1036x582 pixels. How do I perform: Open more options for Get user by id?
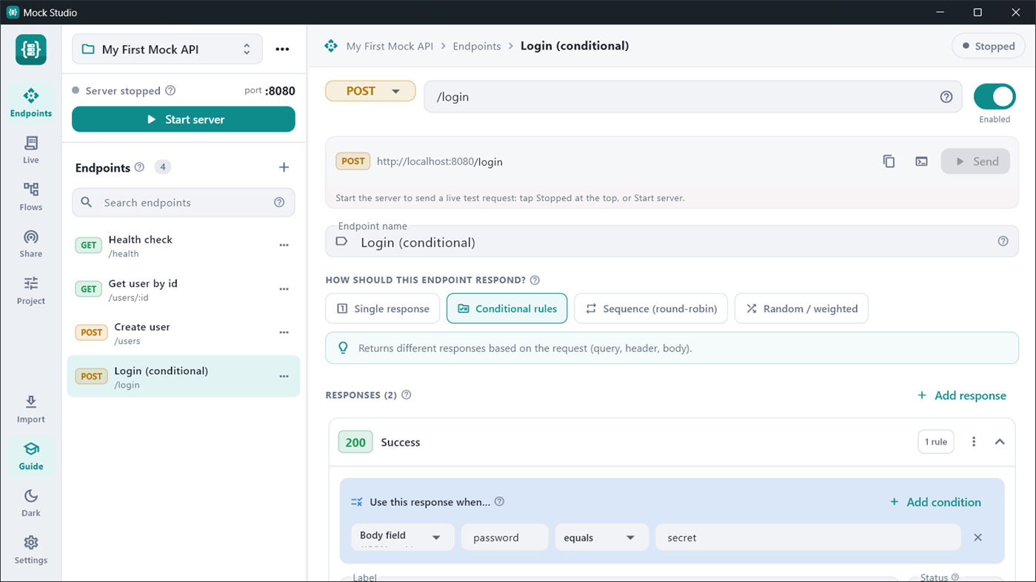tap(284, 289)
